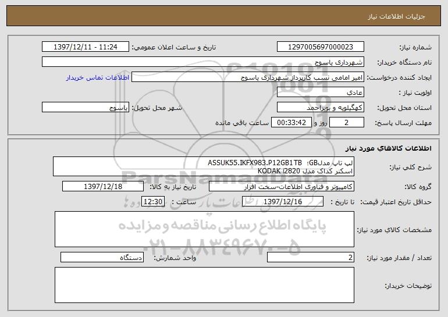The image size is (448, 317).
Task: Click the quantity field showing 2
Action: 311,257
